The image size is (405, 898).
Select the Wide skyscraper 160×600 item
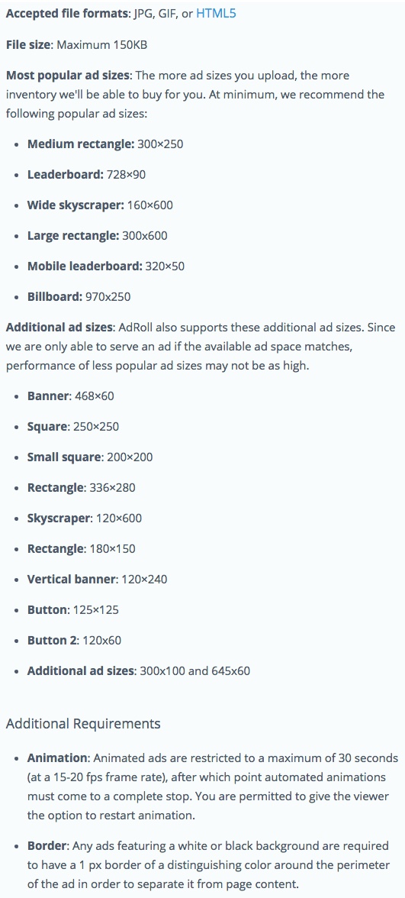[x=100, y=205]
